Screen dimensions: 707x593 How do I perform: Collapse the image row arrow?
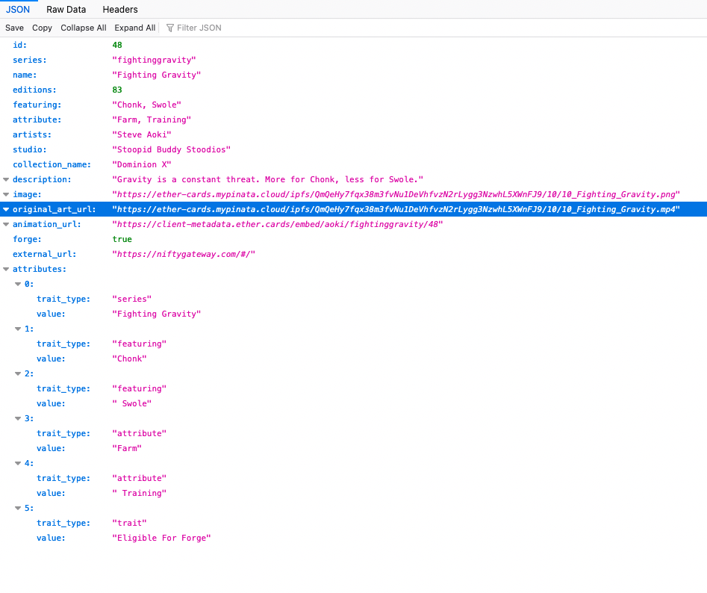tap(6, 194)
